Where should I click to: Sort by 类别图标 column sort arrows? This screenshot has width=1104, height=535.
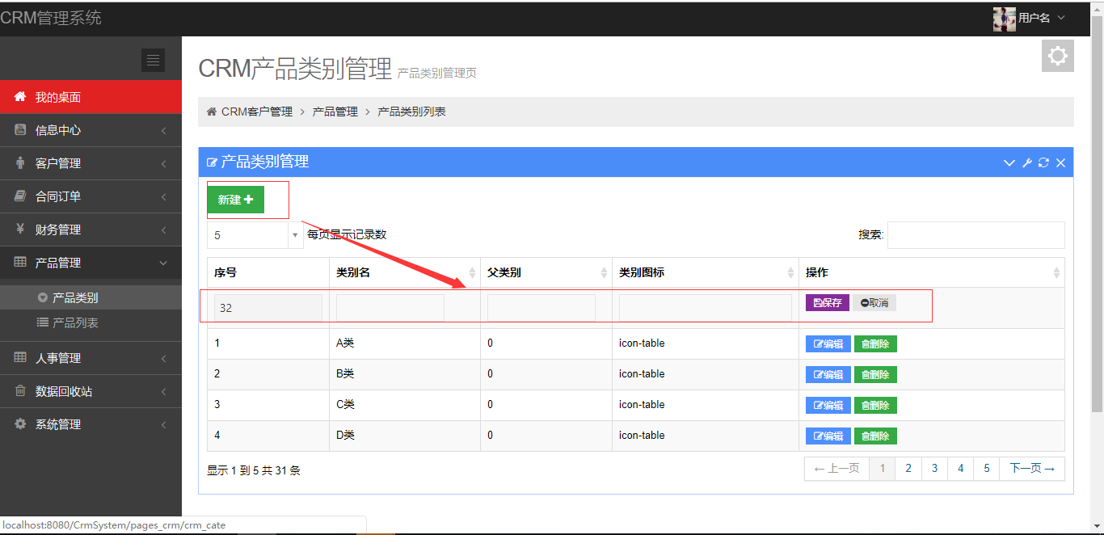click(x=791, y=273)
